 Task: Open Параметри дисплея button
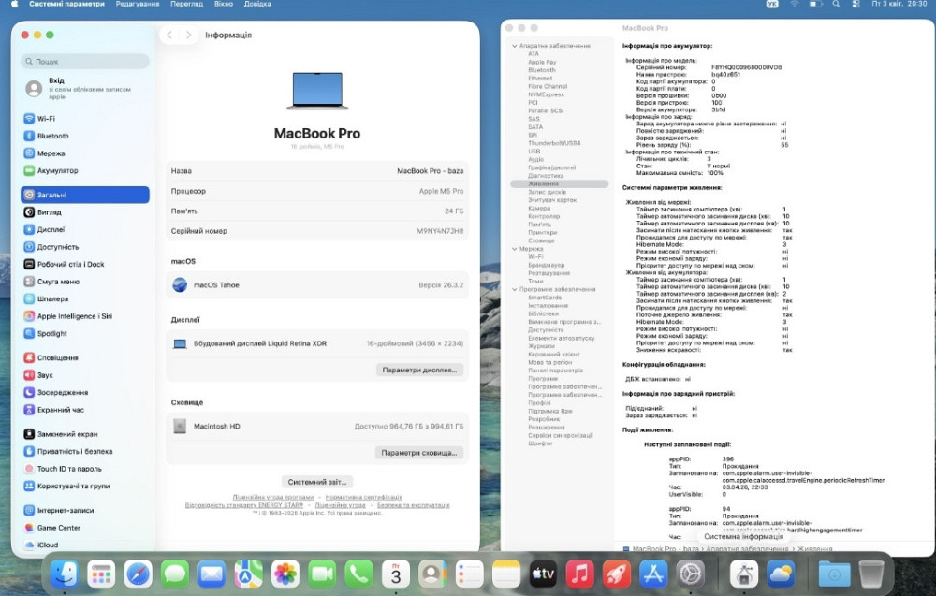419,370
